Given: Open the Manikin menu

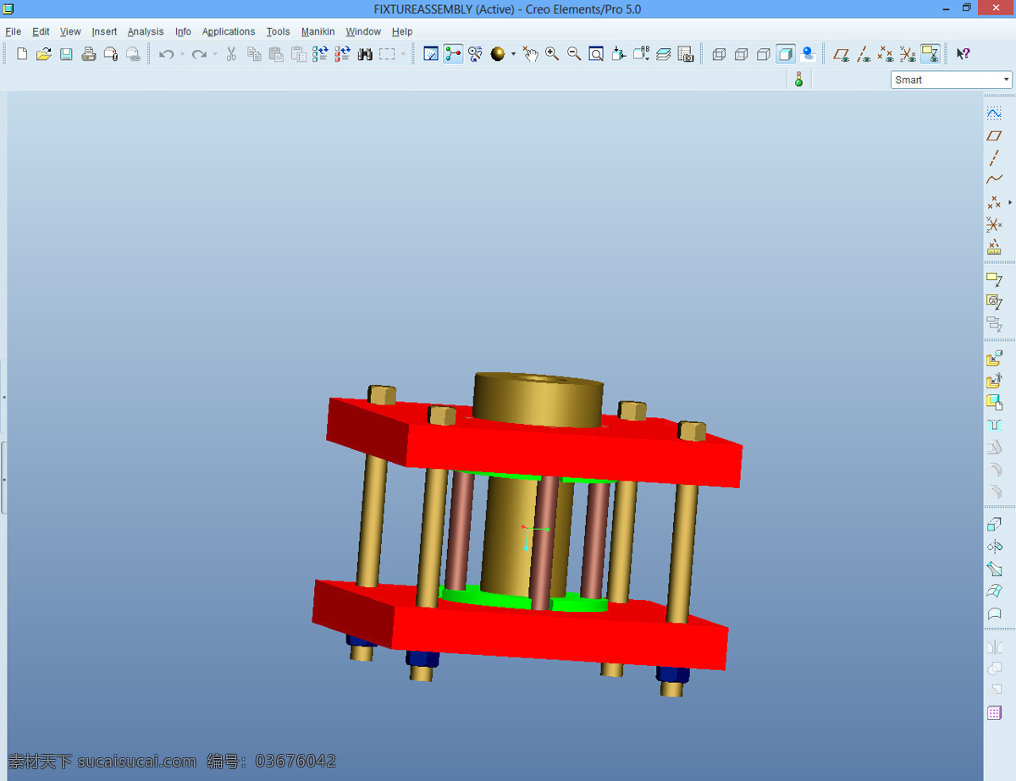Looking at the screenshot, I should [x=318, y=31].
